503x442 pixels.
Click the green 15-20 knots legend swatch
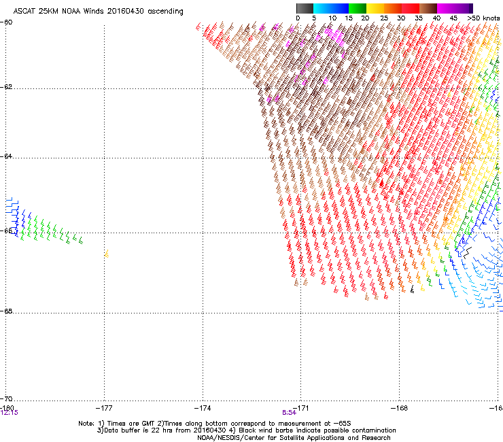[358, 8]
